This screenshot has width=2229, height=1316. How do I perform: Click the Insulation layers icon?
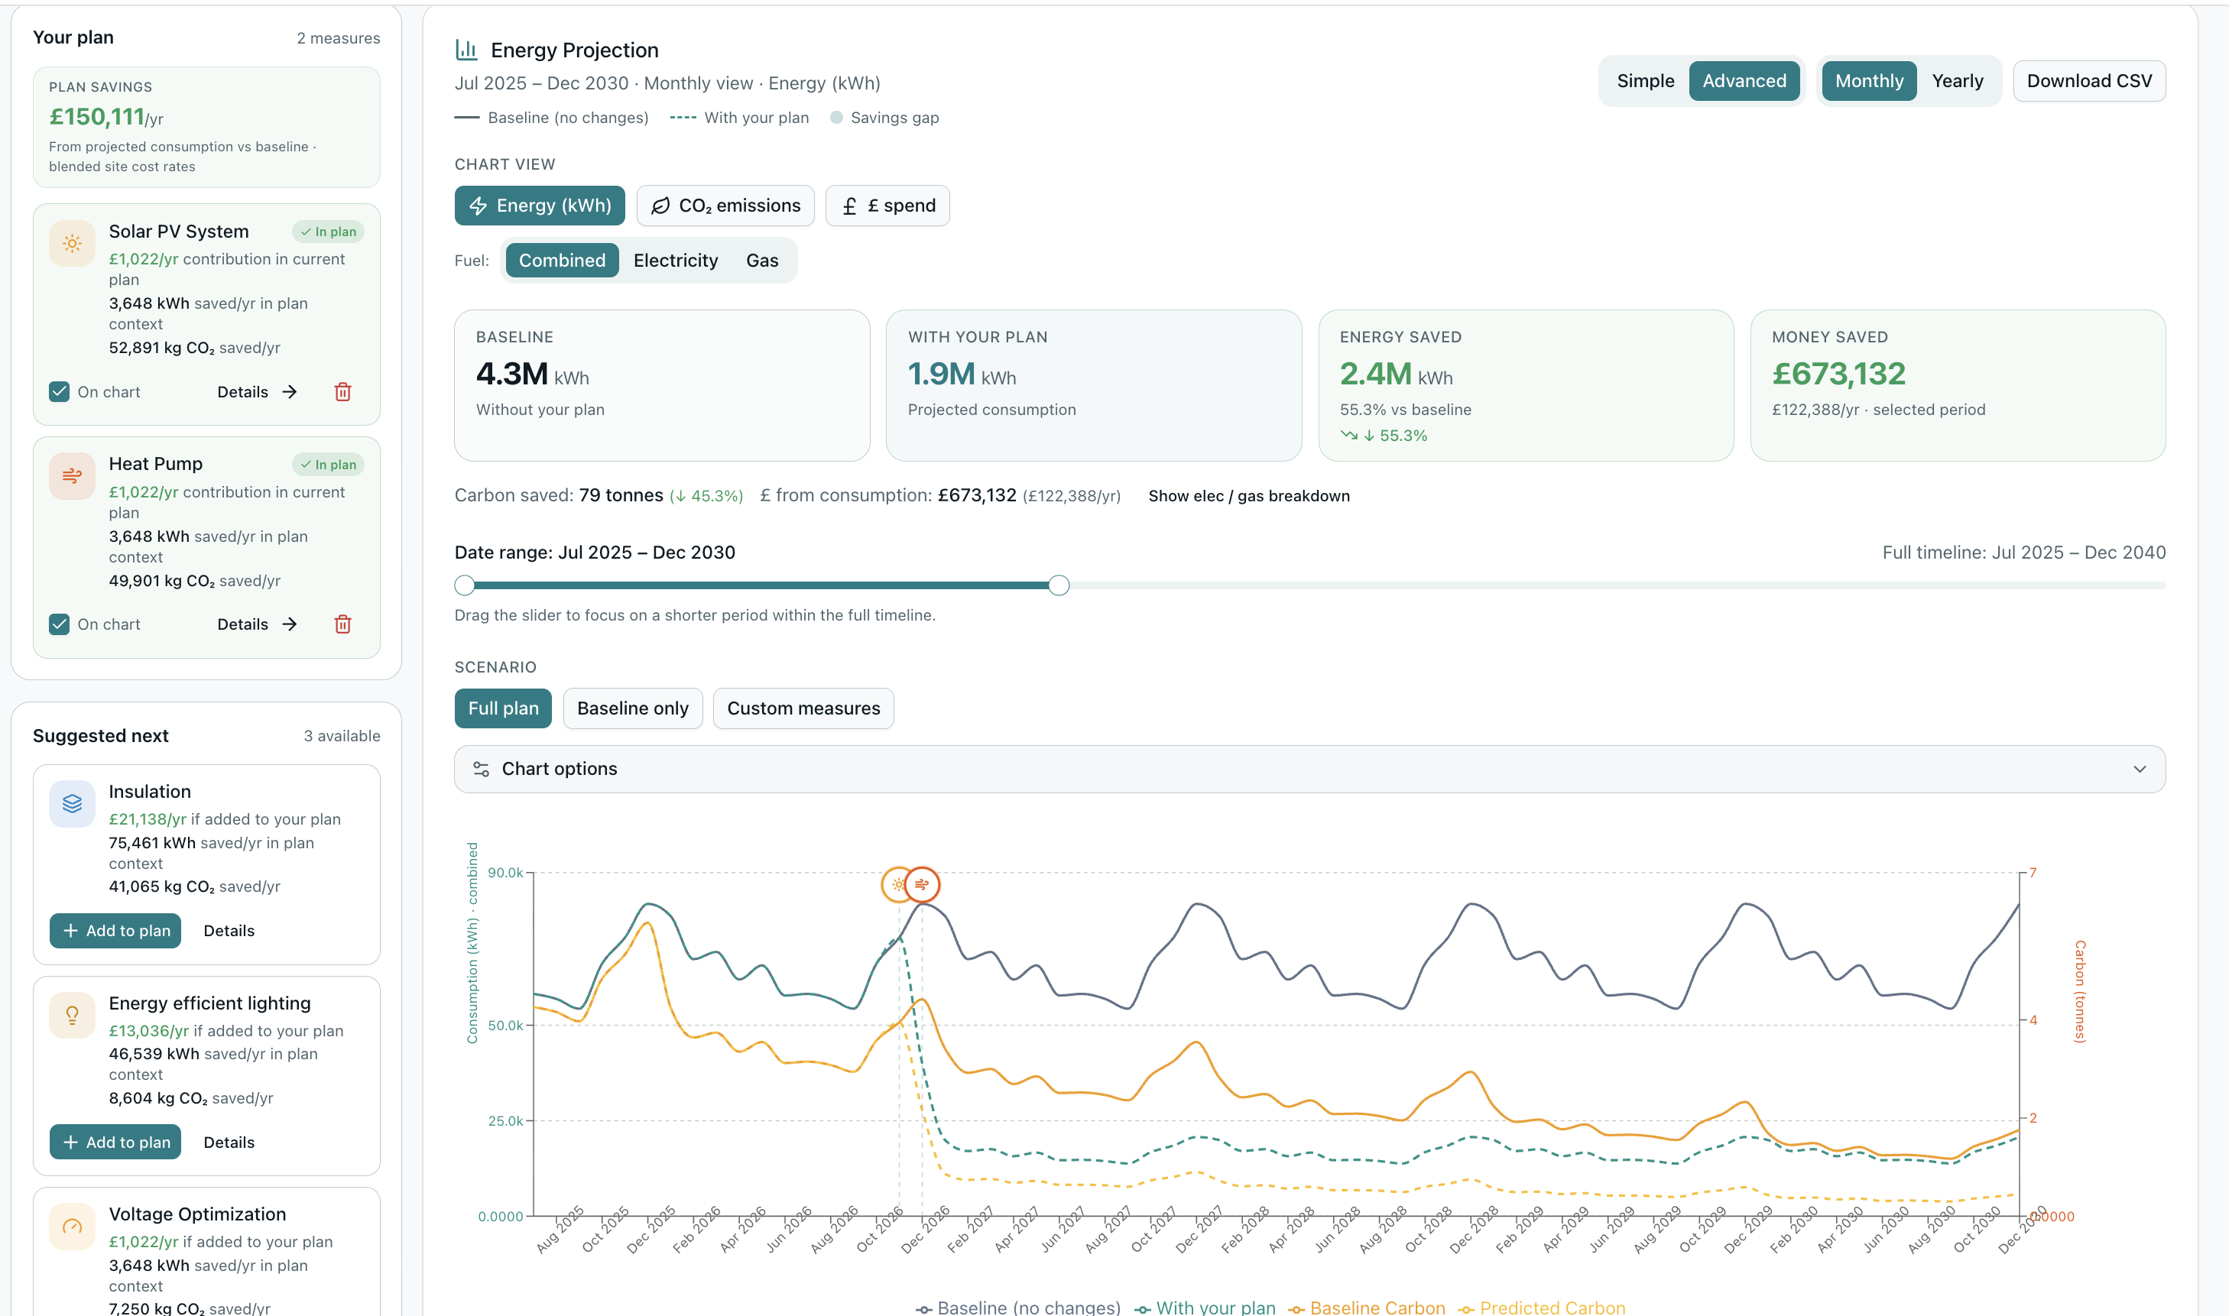(72, 803)
